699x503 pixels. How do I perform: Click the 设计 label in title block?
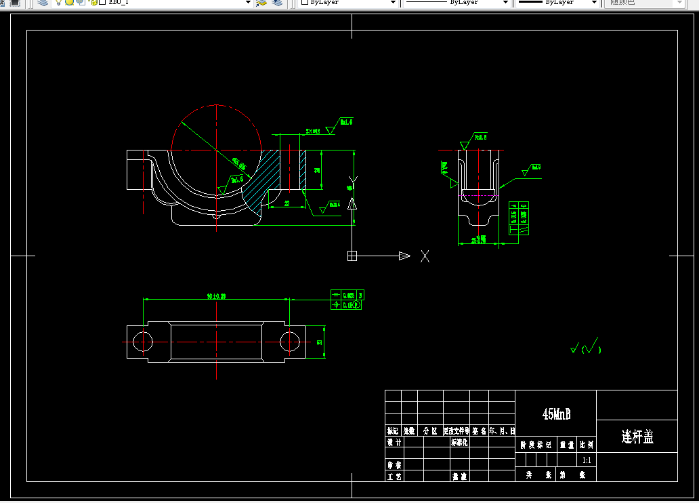click(x=394, y=442)
